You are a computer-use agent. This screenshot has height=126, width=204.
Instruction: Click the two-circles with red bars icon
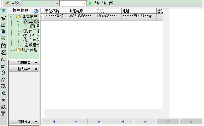3,79
